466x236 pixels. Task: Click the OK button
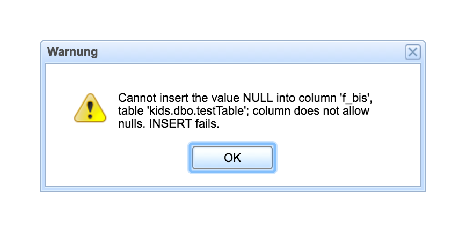pos(232,158)
